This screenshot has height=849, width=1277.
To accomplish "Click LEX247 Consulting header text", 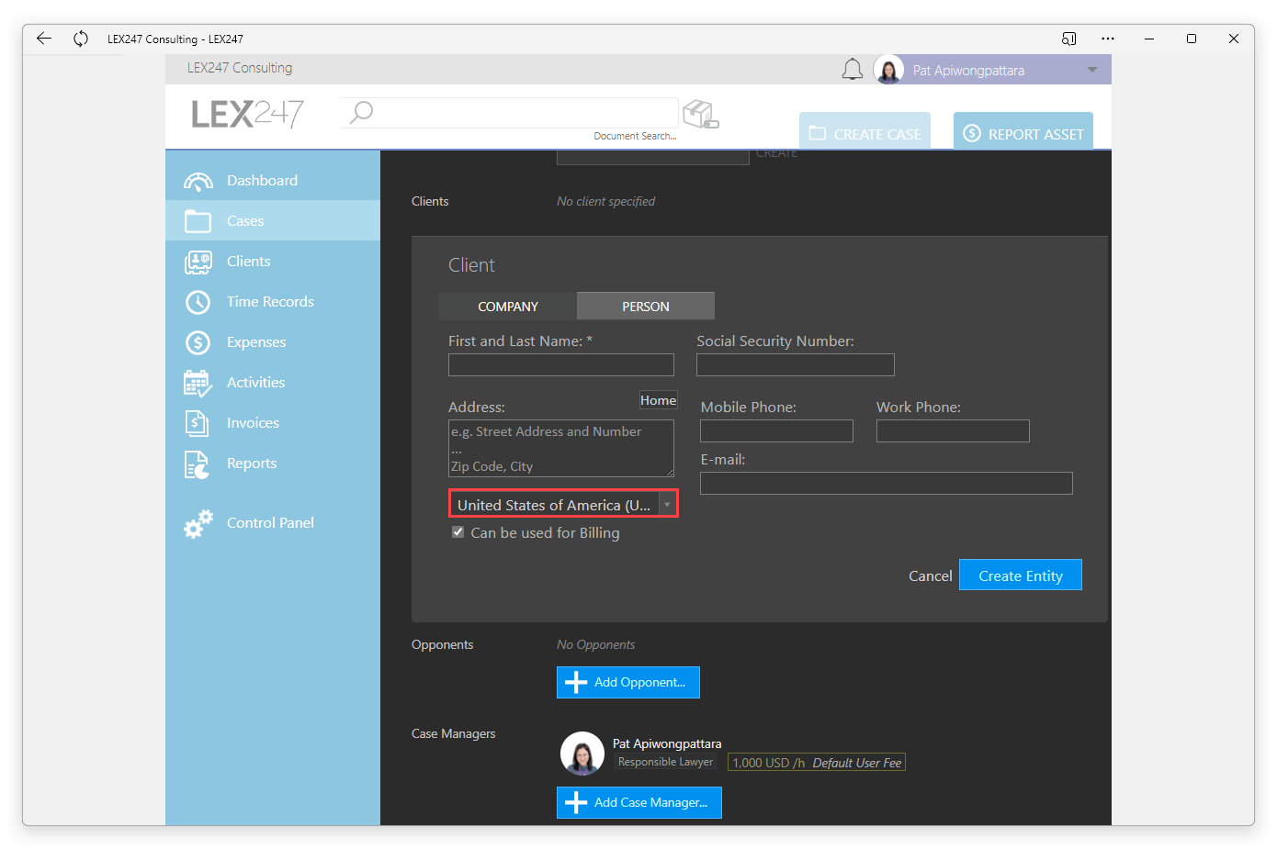I will 240,68.
